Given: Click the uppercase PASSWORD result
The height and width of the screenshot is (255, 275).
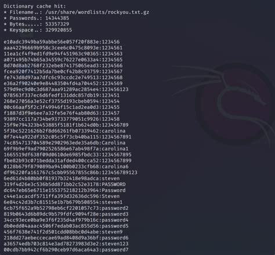Looking at the screenshot, I should (x=114, y=184).
